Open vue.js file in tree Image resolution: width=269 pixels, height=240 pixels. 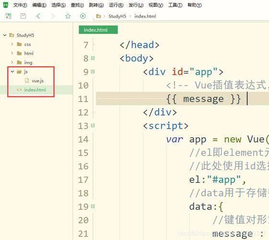(x=37, y=81)
